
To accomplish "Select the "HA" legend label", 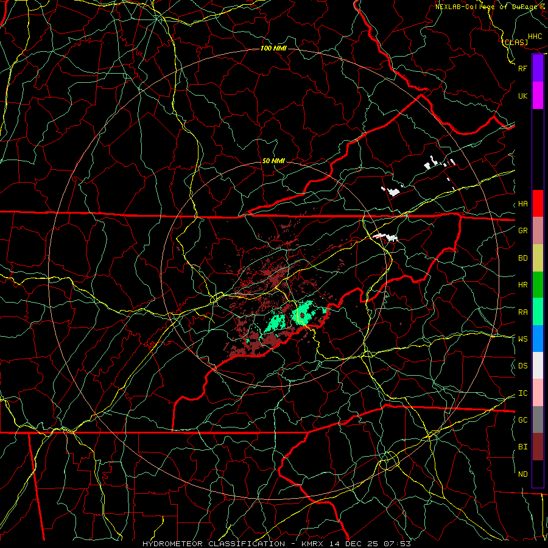I will (x=522, y=204).
